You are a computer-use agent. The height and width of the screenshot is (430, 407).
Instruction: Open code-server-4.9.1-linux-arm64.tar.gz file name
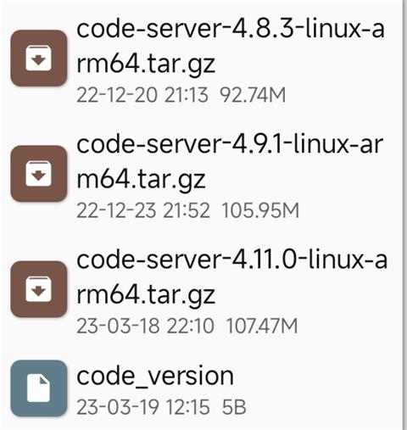click(x=230, y=161)
